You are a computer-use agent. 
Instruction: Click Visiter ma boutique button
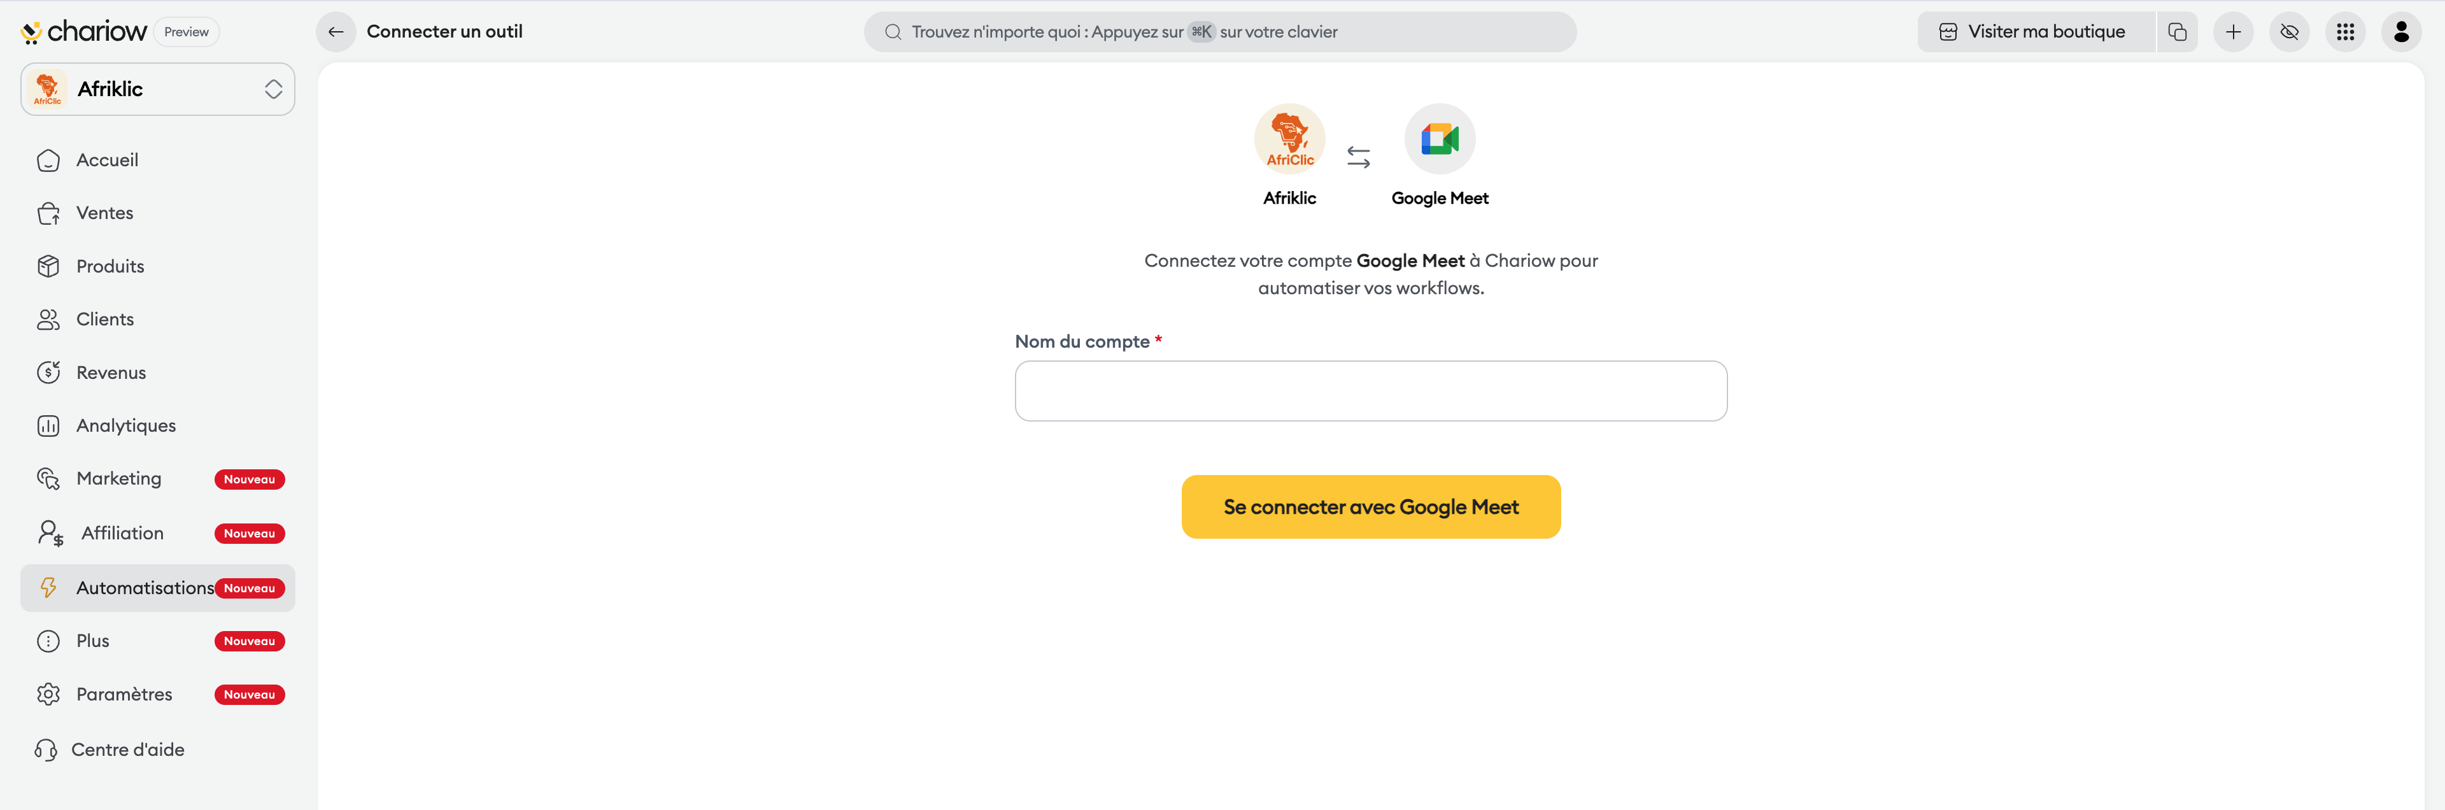[2035, 31]
